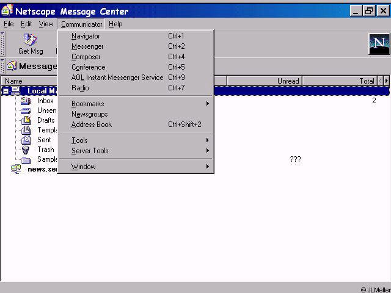
Task: Click the news server icon
Action: pyautogui.click(x=16, y=169)
